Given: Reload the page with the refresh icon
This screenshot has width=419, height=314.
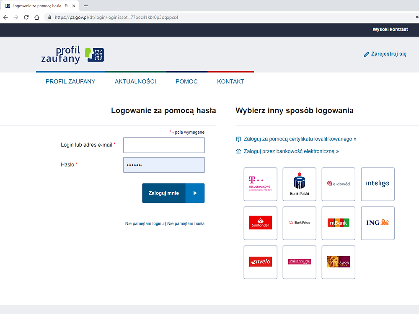Looking at the screenshot, I should 26,17.
